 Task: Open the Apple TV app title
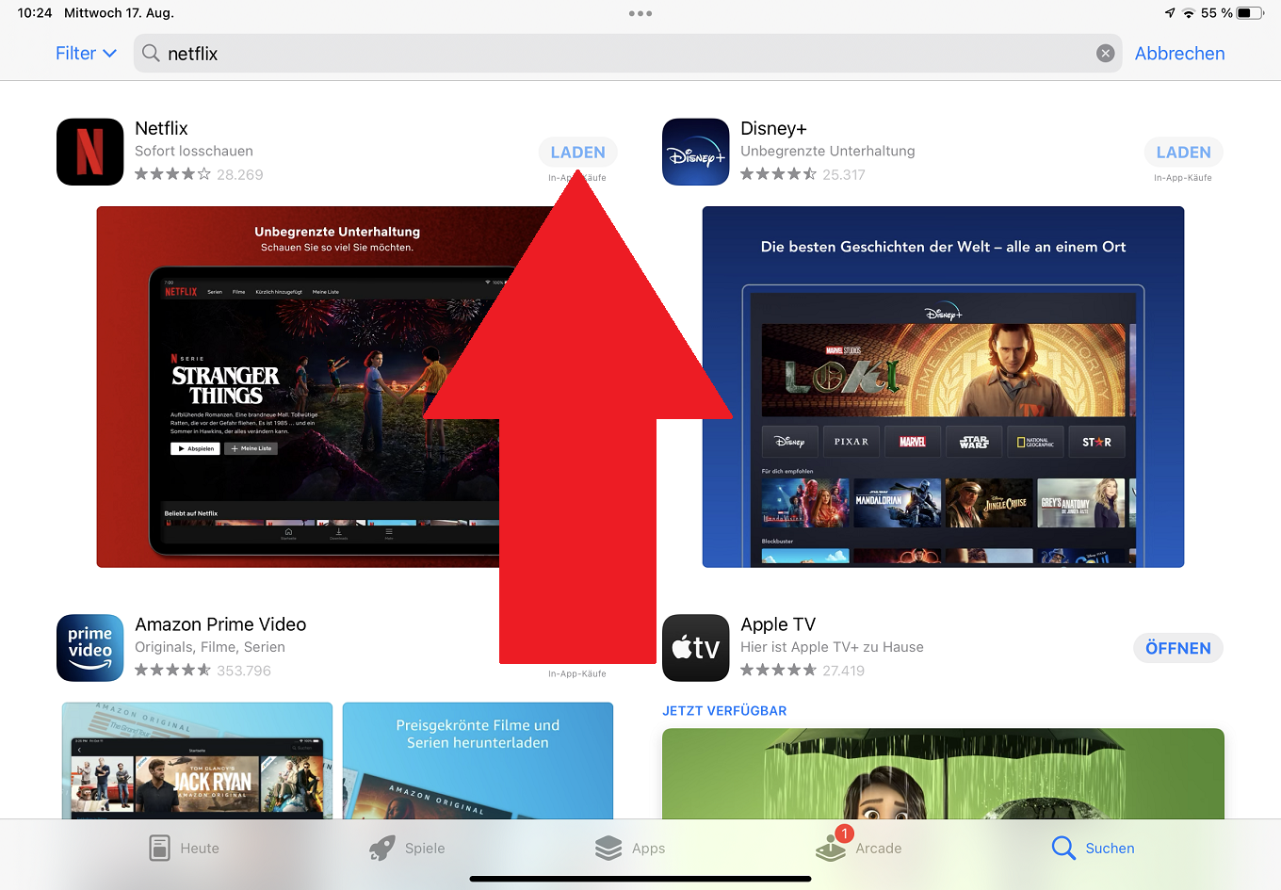(x=778, y=624)
